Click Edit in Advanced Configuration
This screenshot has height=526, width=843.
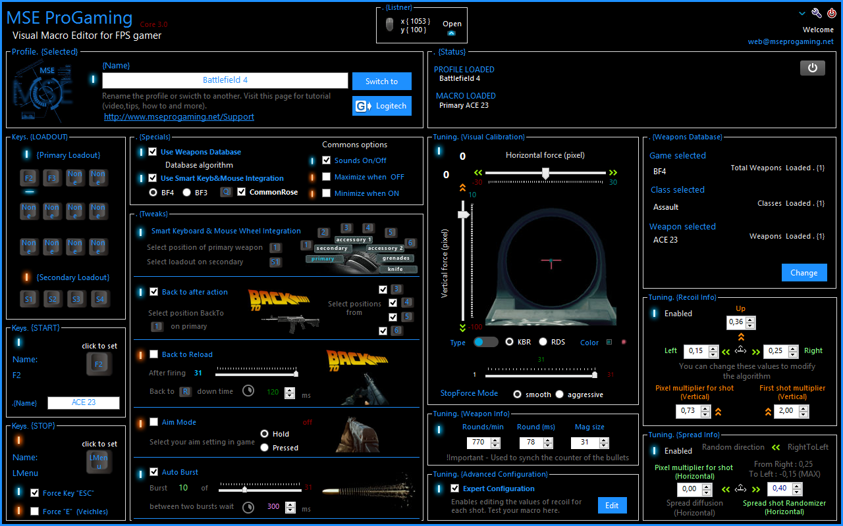pyautogui.click(x=612, y=505)
